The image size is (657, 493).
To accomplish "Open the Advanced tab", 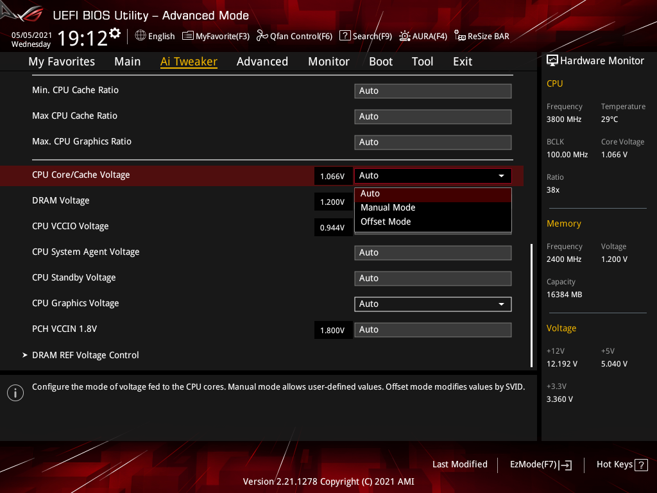I will [262, 62].
